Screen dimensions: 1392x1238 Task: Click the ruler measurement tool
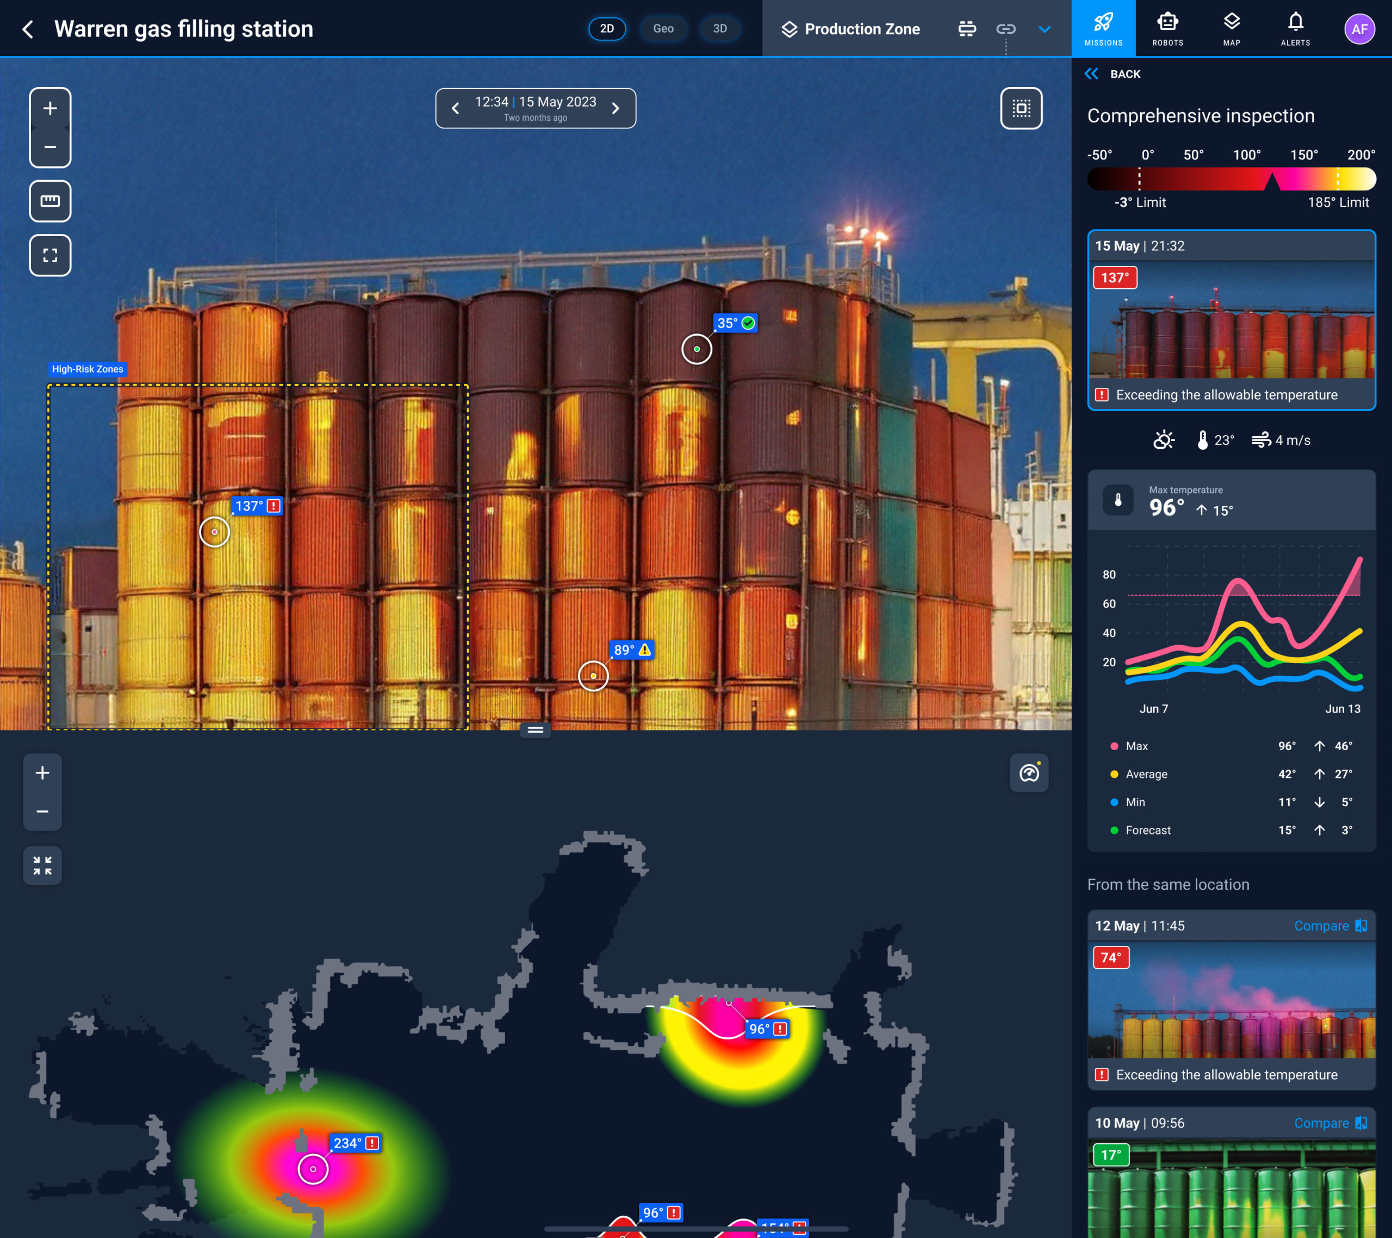point(49,201)
